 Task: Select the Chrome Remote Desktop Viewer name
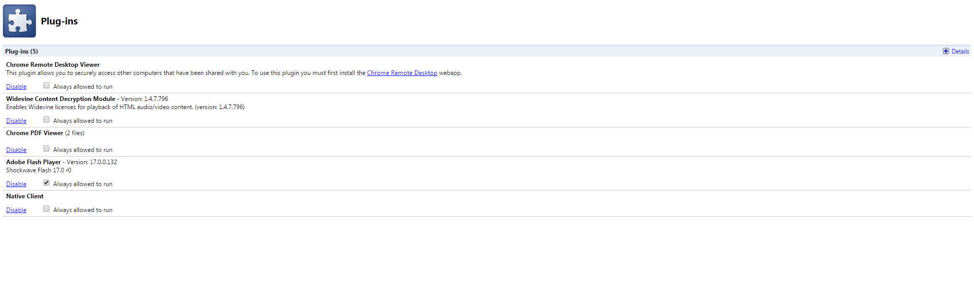click(53, 65)
